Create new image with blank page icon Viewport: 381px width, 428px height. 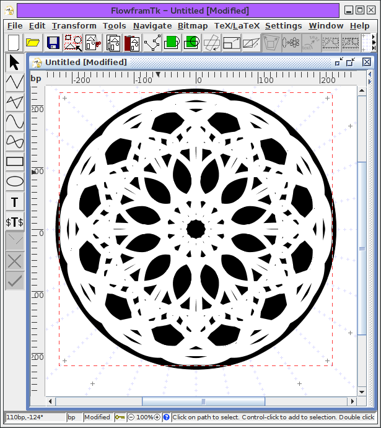14,43
